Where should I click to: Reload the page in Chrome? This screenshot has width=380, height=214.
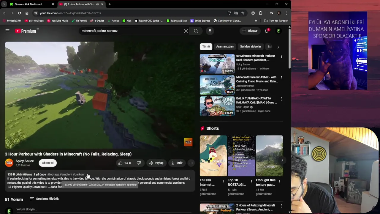tap(19, 13)
